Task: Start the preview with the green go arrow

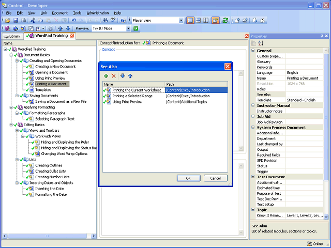Action: [136, 28]
